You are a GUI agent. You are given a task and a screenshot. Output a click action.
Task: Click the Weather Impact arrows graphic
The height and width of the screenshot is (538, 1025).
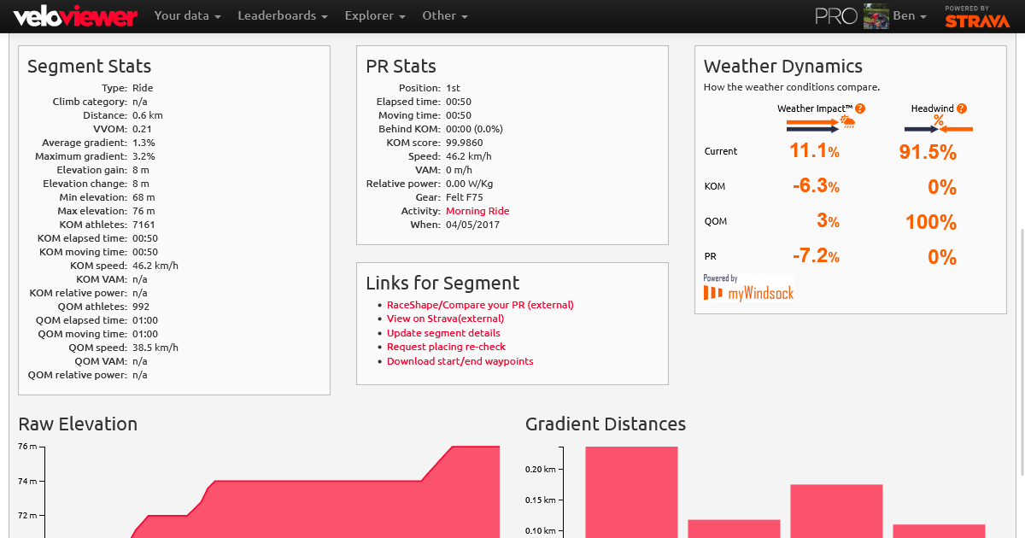[x=819, y=123]
